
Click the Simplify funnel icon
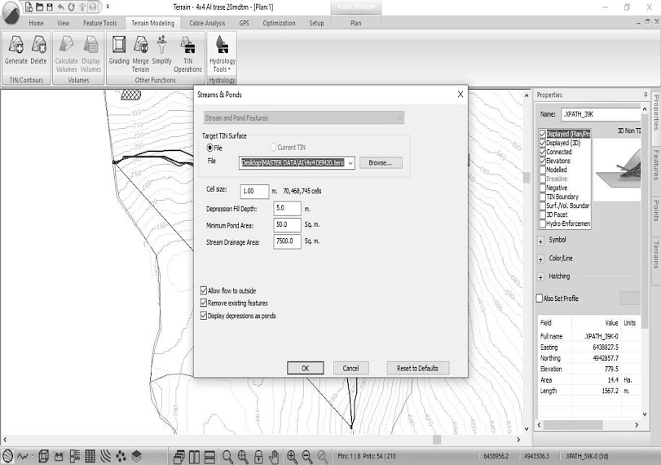(161, 51)
